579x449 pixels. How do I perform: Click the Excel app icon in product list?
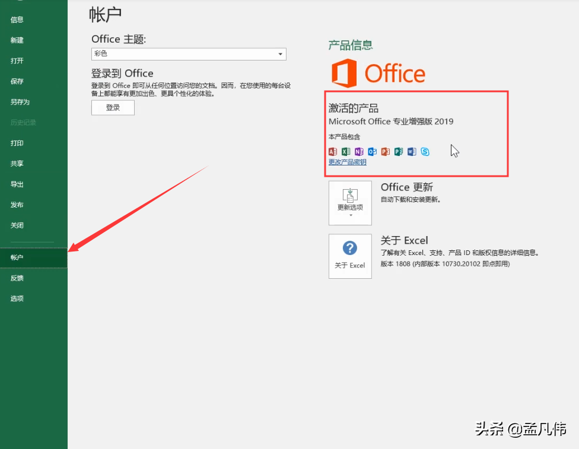coord(346,151)
